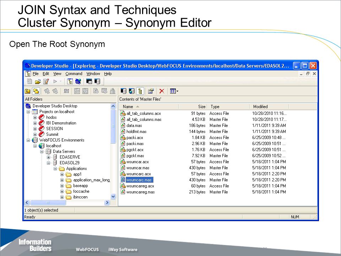Select the all_tab_columns.mas file
Screen dimensions: 341x256
pyautogui.click(x=144, y=119)
